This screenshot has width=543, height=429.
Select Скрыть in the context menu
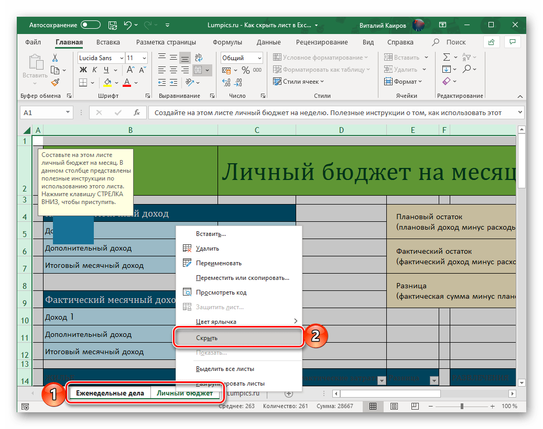207,338
